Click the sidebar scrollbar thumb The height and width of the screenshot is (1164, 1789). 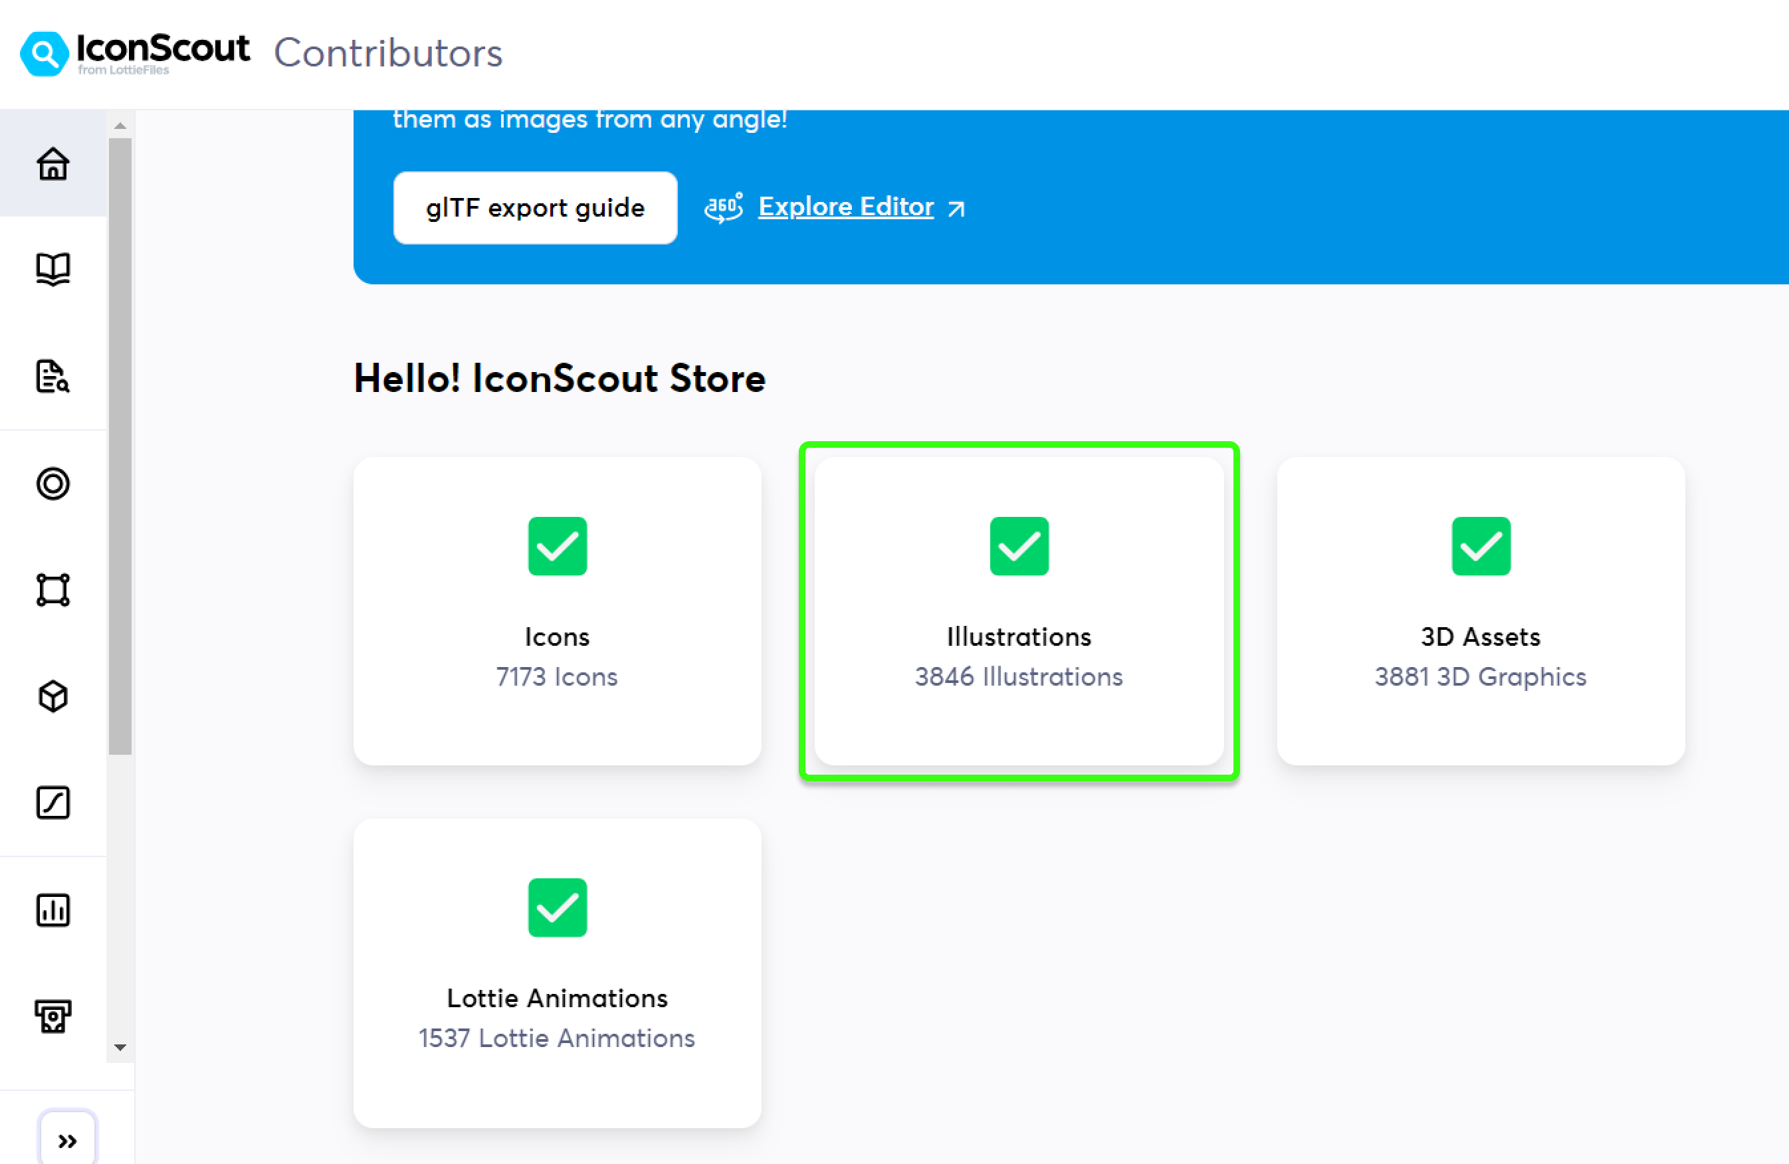[120, 446]
